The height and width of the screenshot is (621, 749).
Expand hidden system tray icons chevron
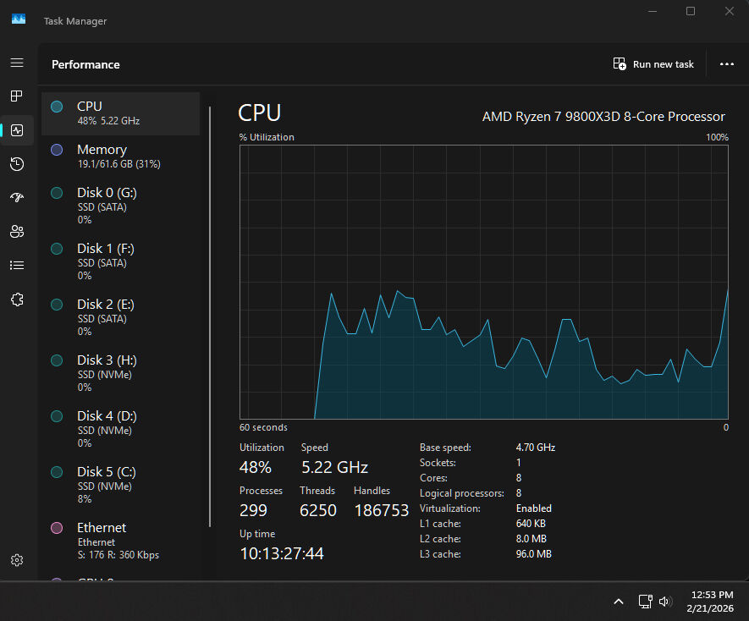click(619, 602)
